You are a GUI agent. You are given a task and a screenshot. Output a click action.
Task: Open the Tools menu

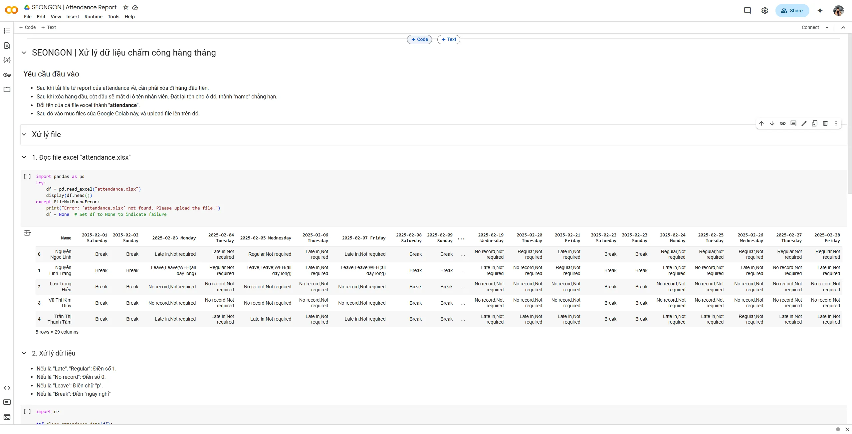click(113, 17)
